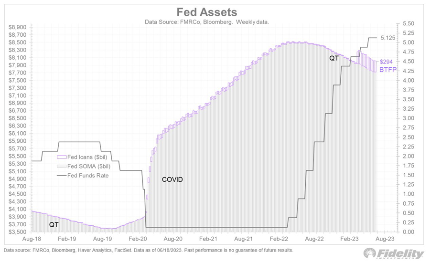Click the QT label near Aug-19 trough
The width and height of the screenshot is (430, 263).
point(55,224)
